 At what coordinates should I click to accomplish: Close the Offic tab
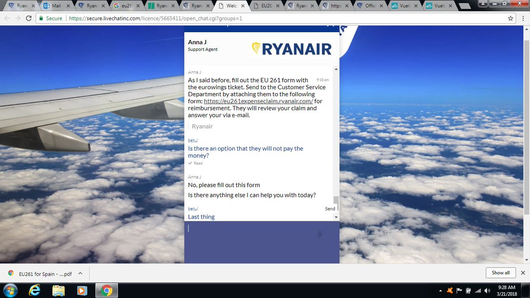[382, 6]
